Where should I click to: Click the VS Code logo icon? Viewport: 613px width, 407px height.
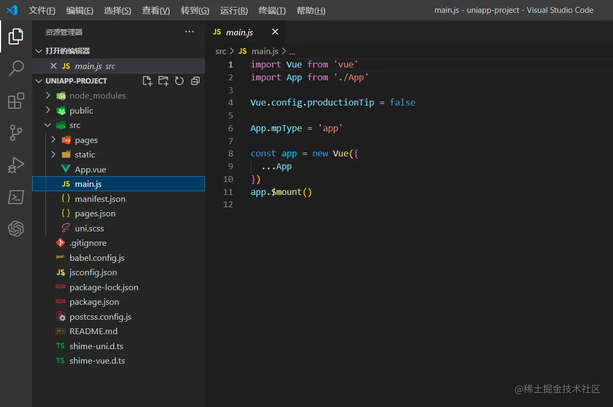pyautogui.click(x=12, y=10)
